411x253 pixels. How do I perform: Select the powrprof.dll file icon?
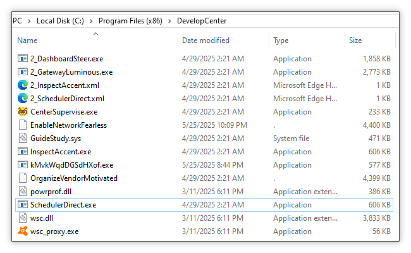[23, 192]
